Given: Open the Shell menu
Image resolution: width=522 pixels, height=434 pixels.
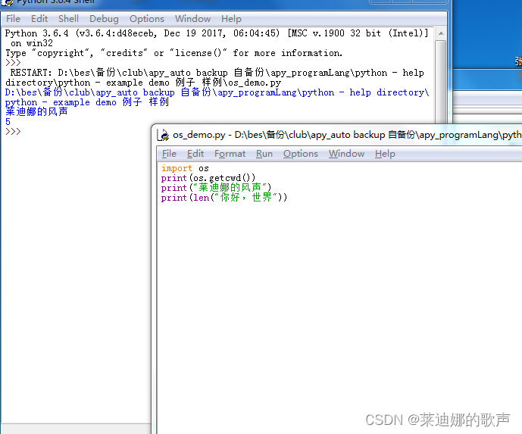Looking at the screenshot, I should pyautogui.click(x=68, y=19).
